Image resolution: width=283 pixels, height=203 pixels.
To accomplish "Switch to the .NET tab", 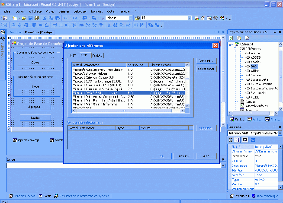I will pos(73,55).
